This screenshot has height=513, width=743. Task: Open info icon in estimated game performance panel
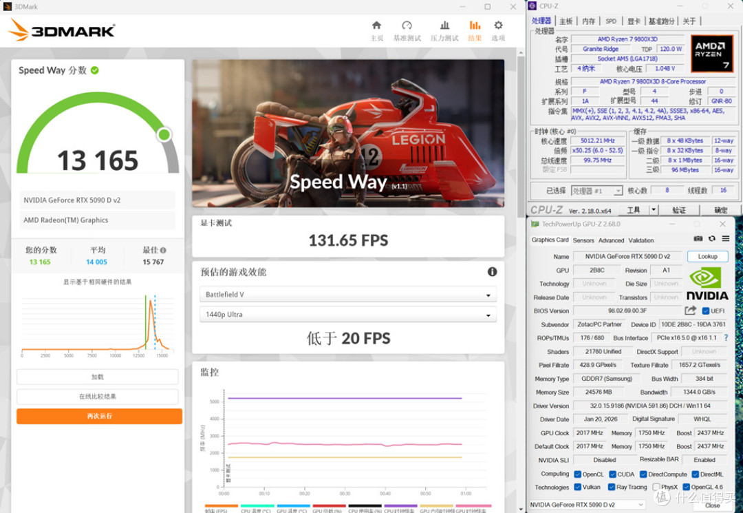[x=493, y=272]
